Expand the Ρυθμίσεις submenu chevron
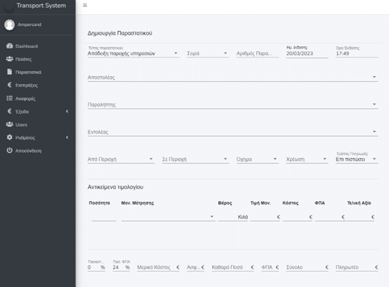The height and width of the screenshot is (287, 389). (x=67, y=137)
